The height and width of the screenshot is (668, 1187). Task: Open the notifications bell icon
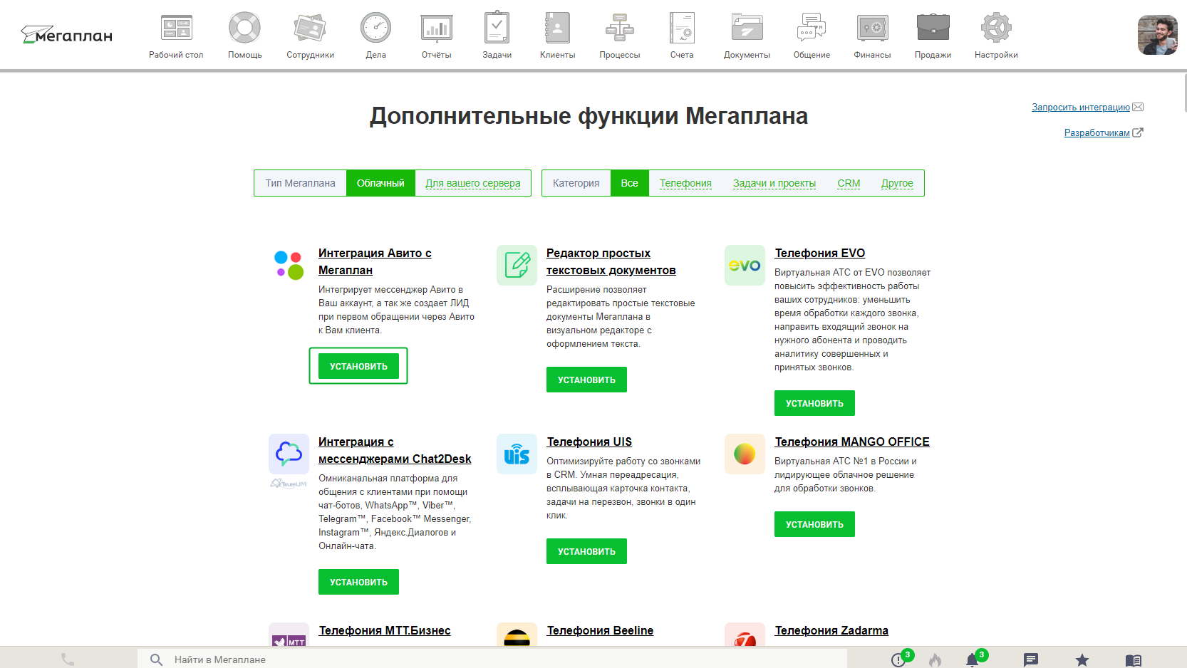[972, 660]
